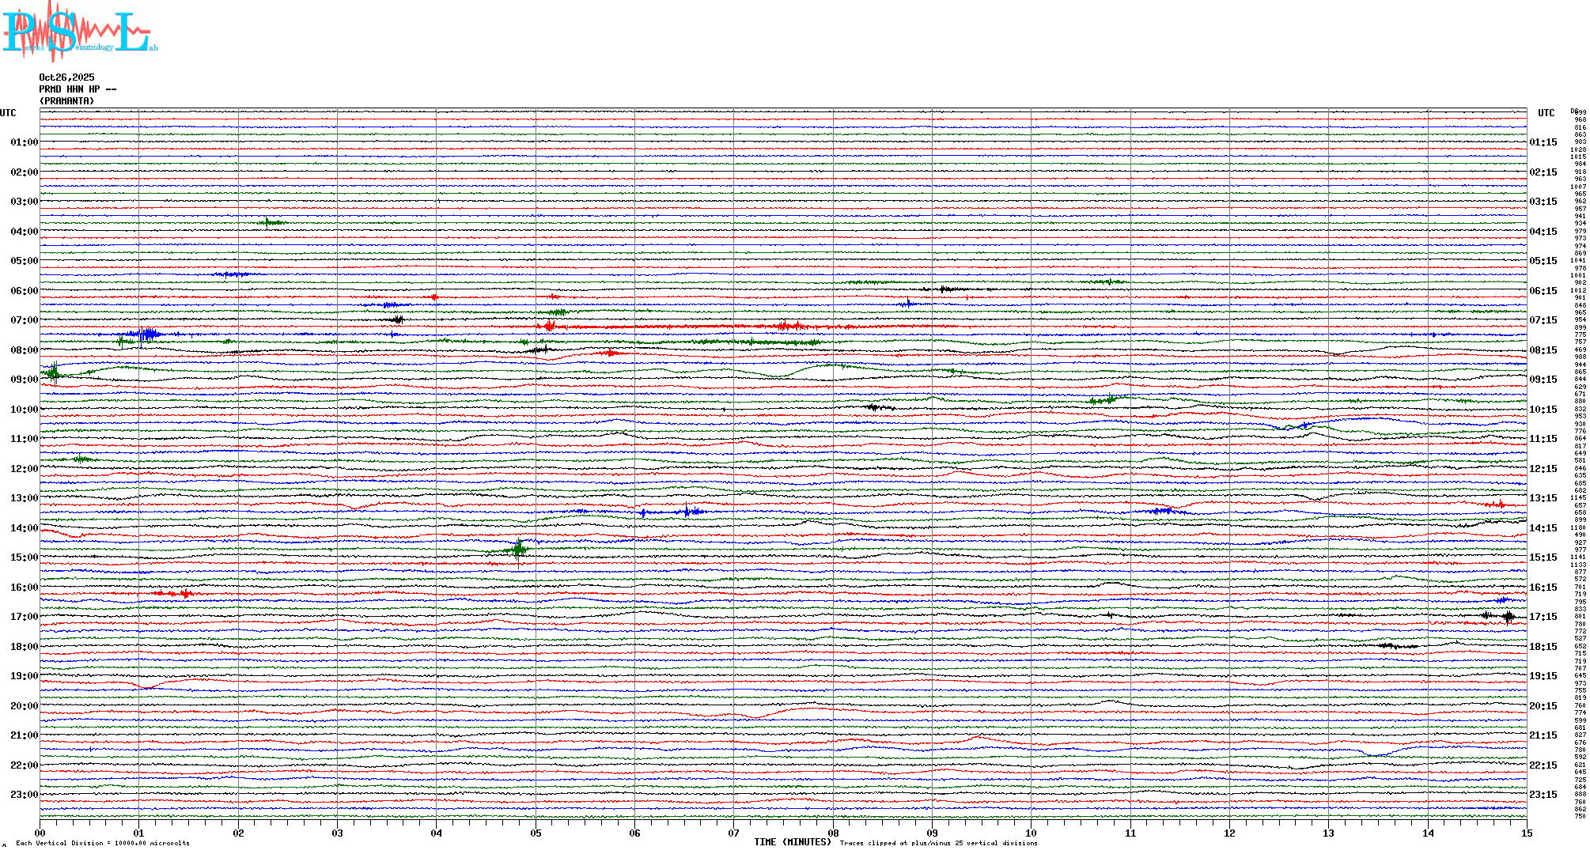This screenshot has height=854, width=1590.
Task: Click the blue seismic burst near minute 01
Action: pos(146,334)
